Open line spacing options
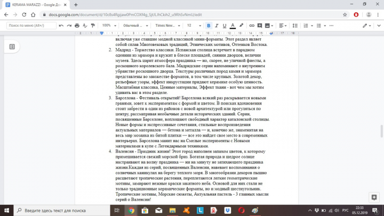This screenshot has width=384, height=216. pos(295,26)
